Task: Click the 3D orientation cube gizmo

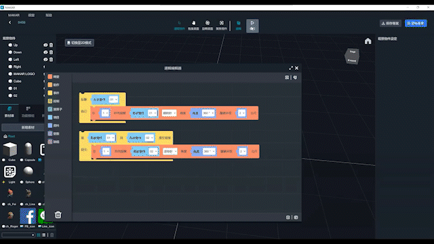Action: click(352, 56)
